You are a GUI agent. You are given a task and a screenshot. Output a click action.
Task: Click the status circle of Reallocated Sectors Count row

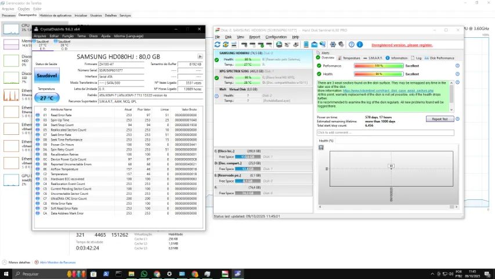click(x=38, y=130)
